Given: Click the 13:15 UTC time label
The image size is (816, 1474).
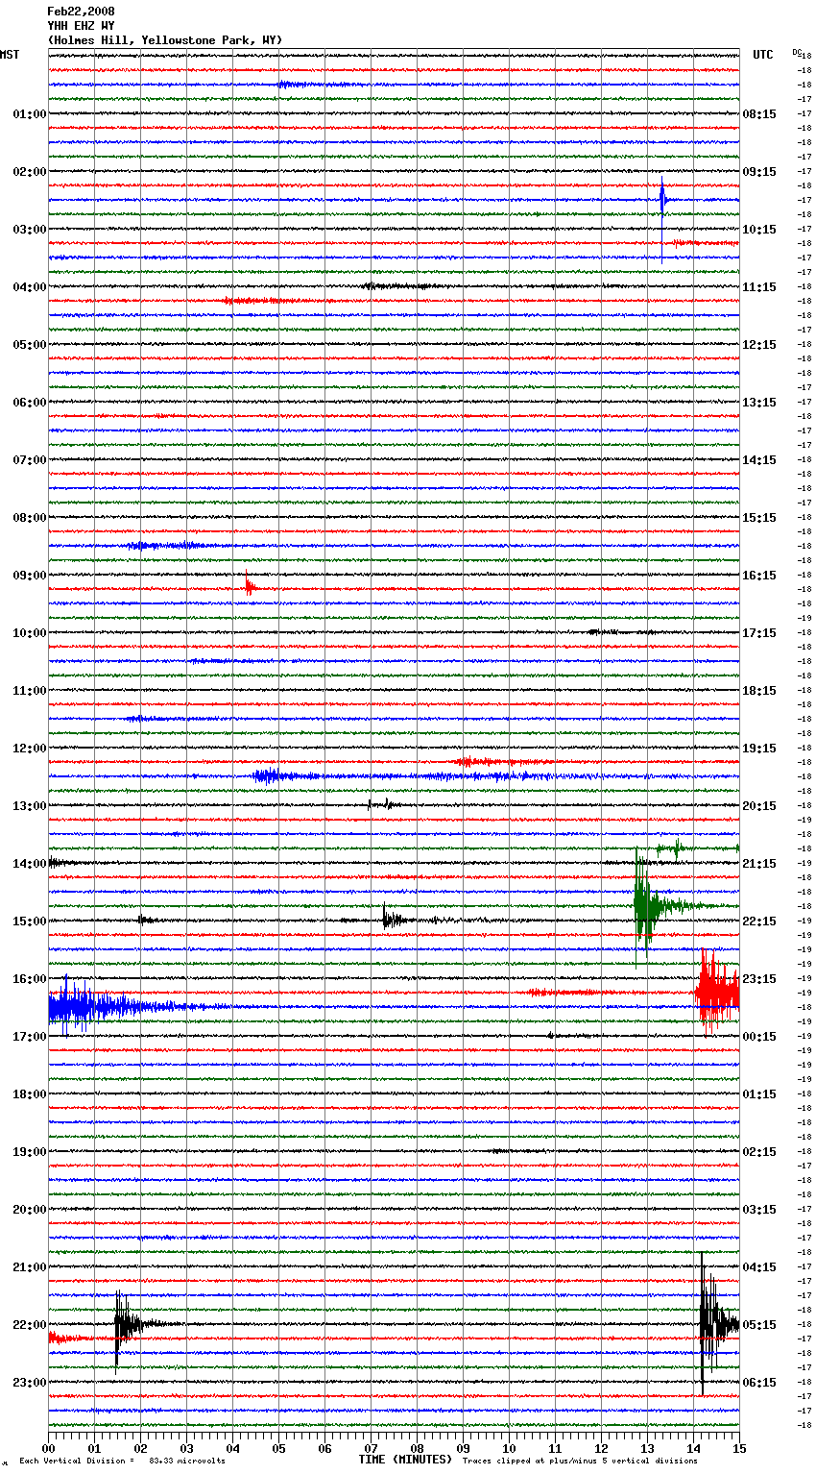Looking at the screenshot, I should click(x=759, y=403).
